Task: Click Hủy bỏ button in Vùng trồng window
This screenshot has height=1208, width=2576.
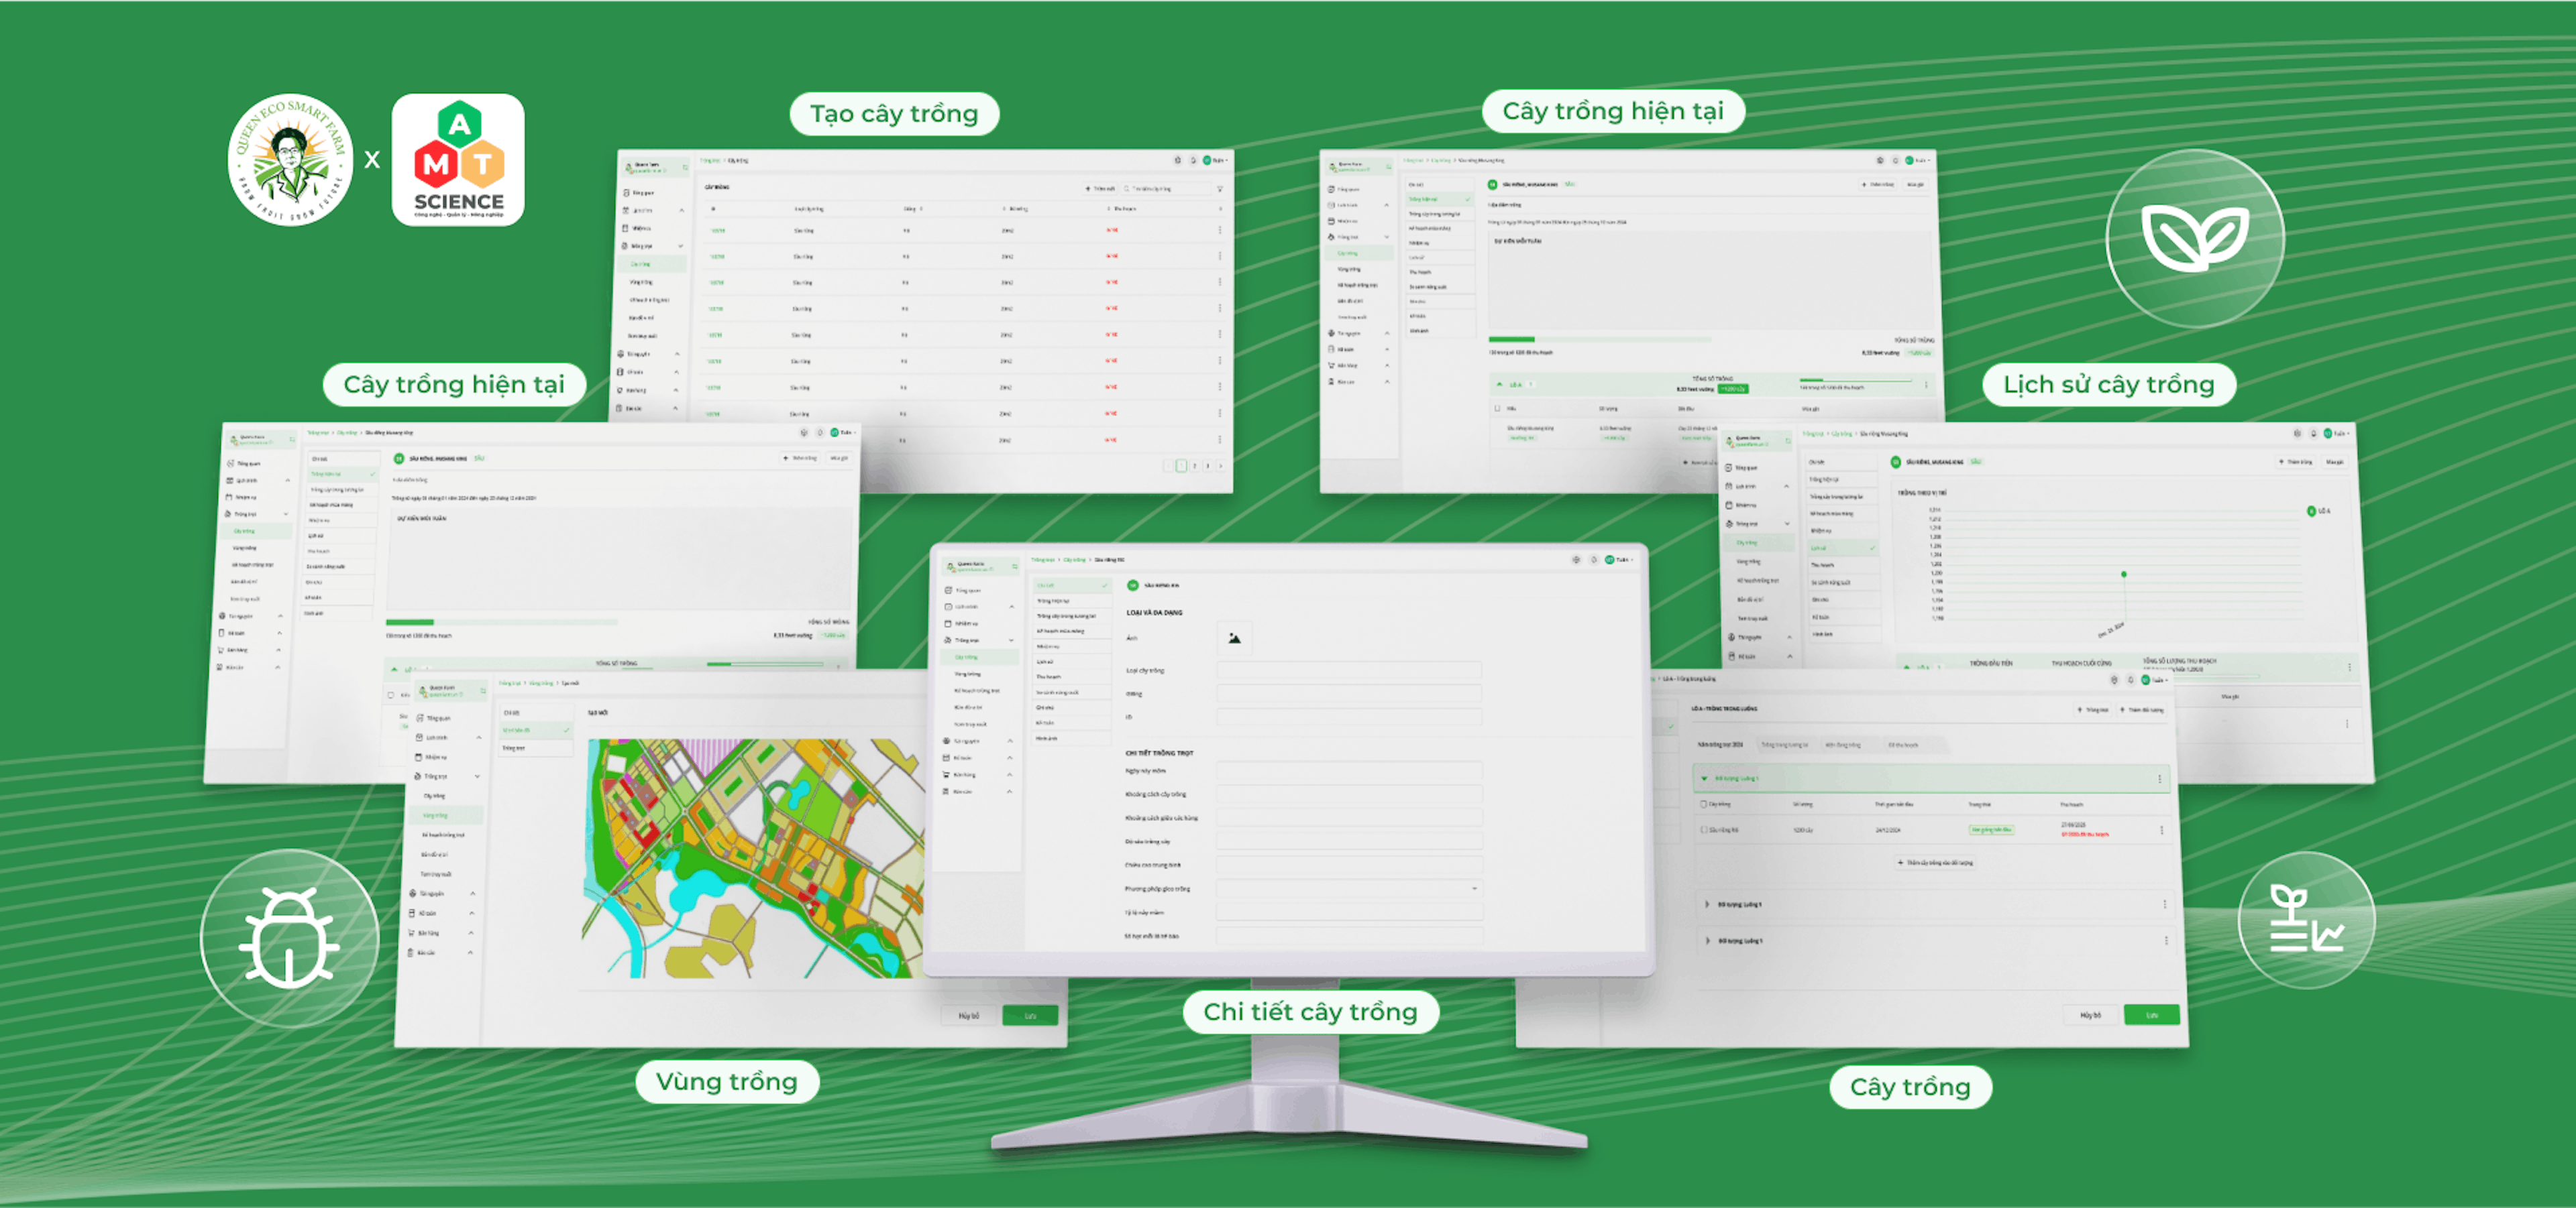Action: tap(968, 1016)
